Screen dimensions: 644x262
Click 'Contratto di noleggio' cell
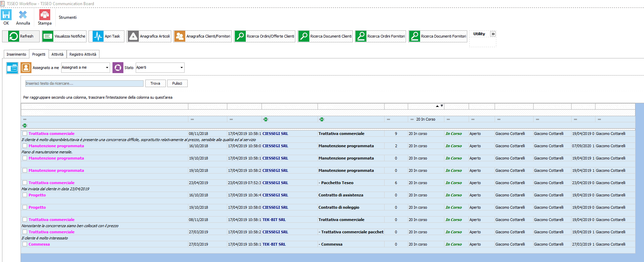coord(351,207)
